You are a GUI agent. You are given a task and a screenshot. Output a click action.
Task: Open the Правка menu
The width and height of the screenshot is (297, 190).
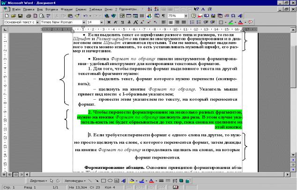29,9
